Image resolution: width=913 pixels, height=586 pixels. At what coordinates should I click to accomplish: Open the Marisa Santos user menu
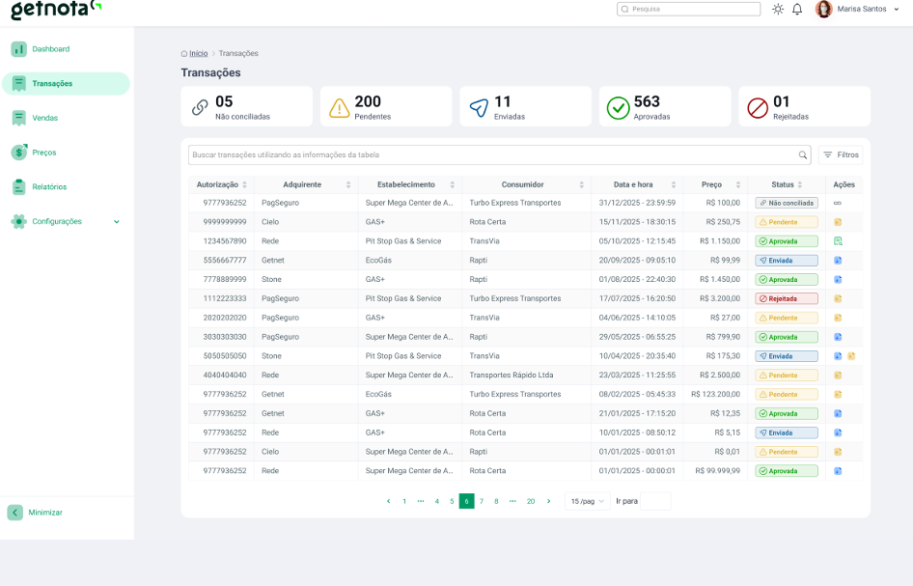click(x=857, y=9)
